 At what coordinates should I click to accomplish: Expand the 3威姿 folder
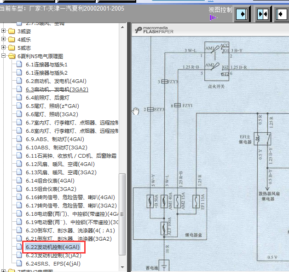[3, 30]
